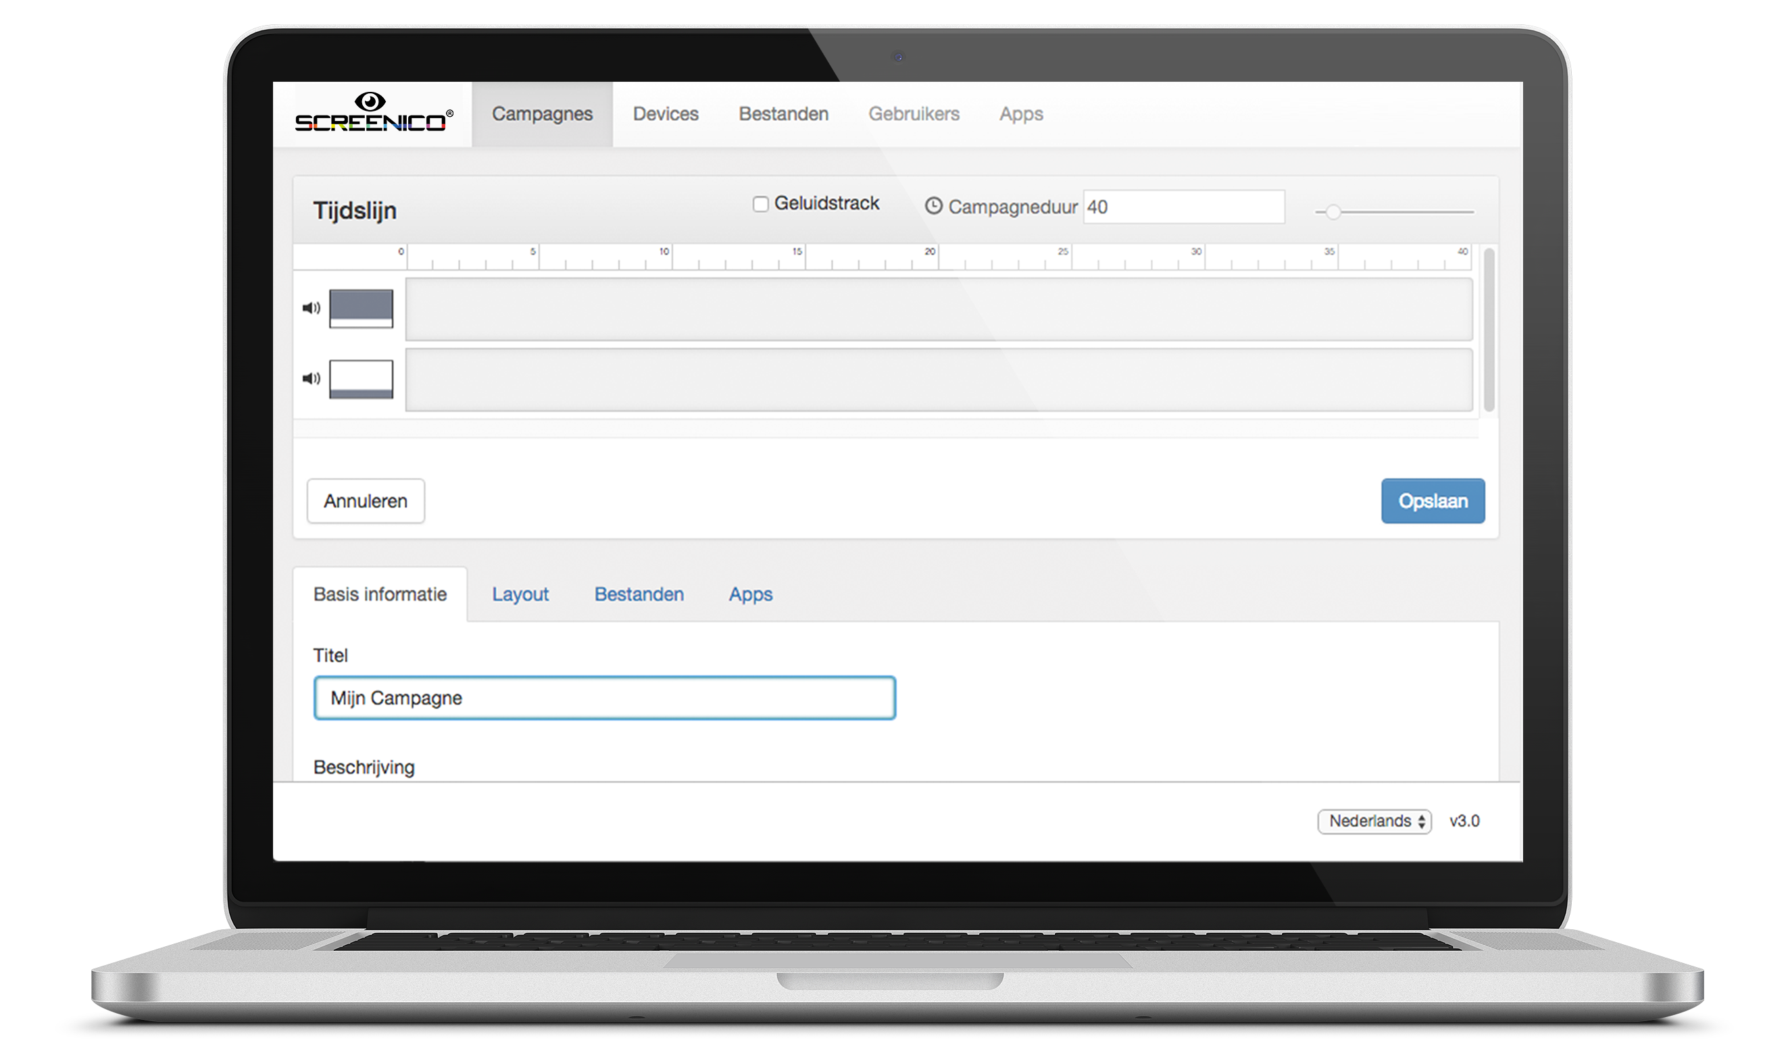Go to the Devices menu item
Screen dimensions: 1788x1061
pyautogui.click(x=665, y=113)
